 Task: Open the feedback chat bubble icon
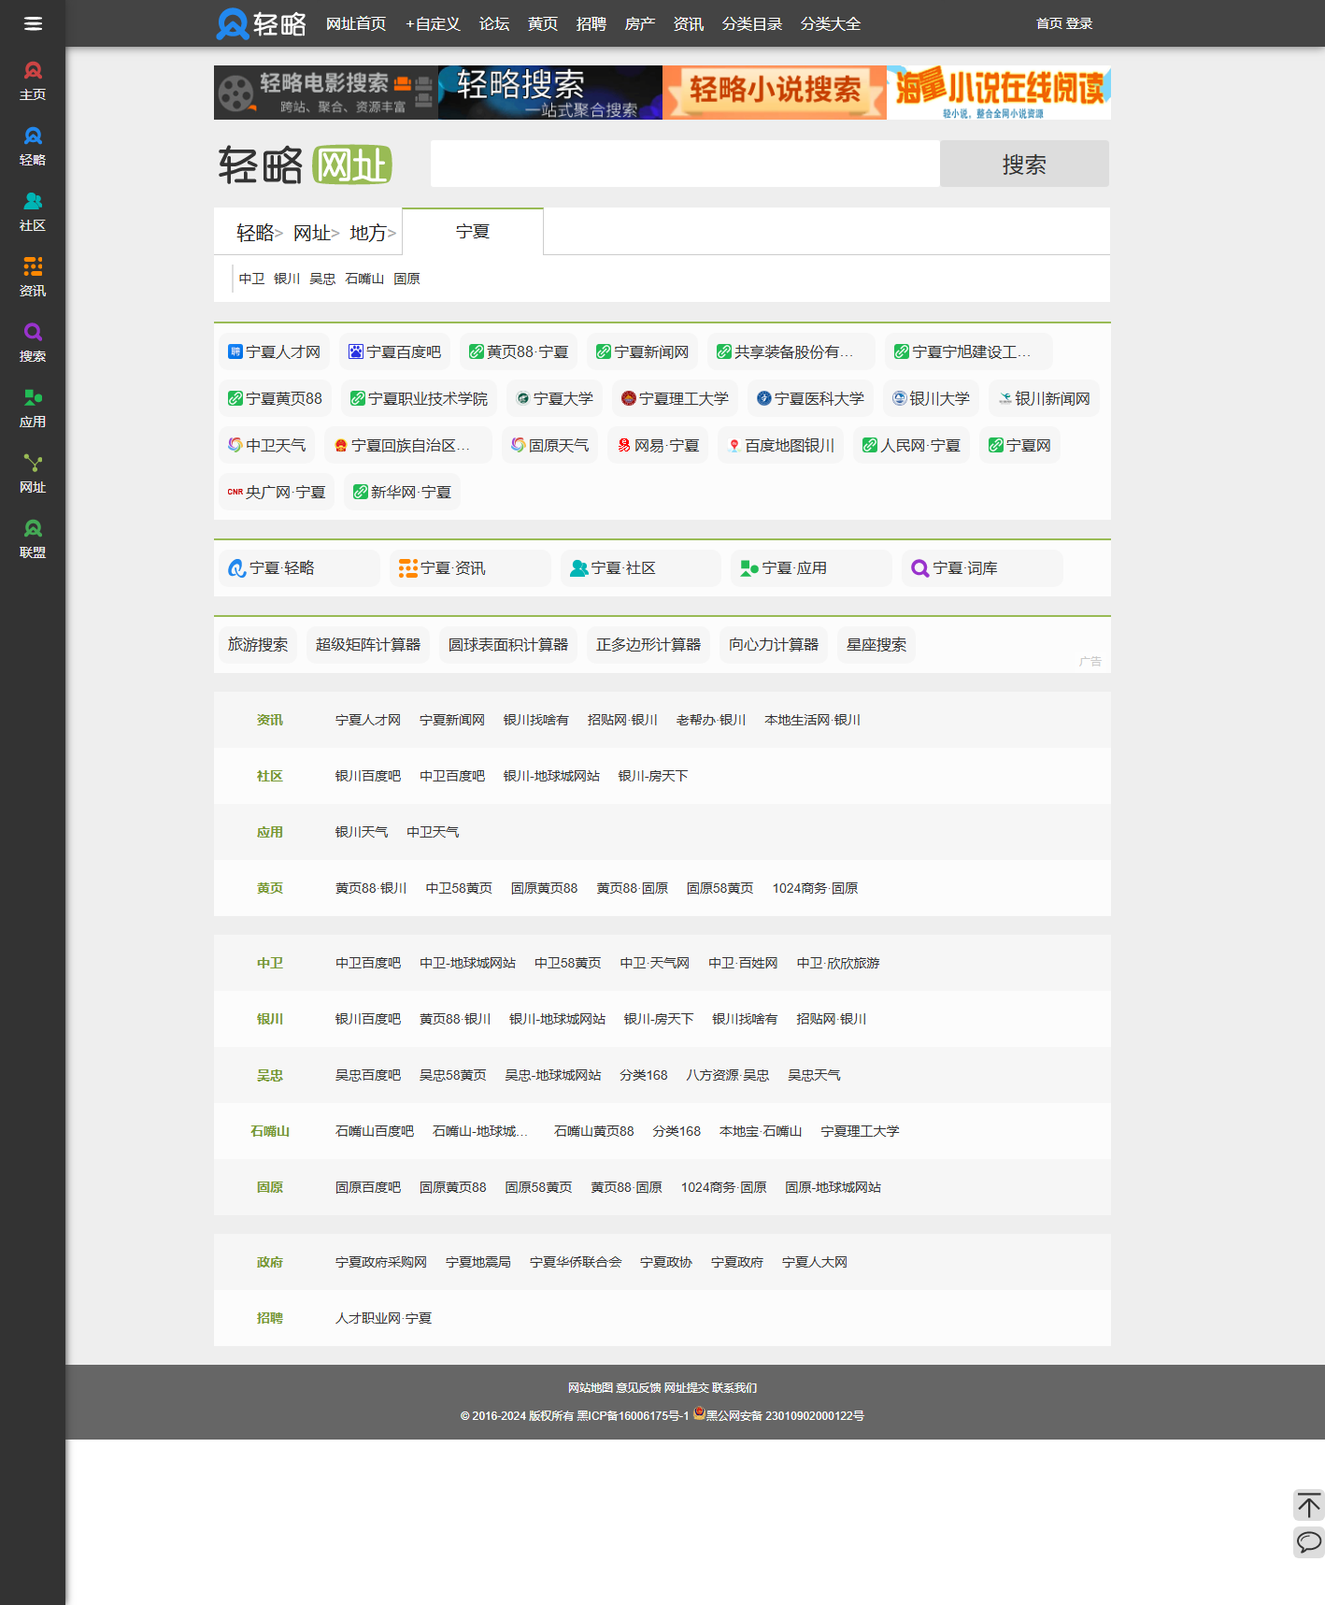click(x=1308, y=1541)
